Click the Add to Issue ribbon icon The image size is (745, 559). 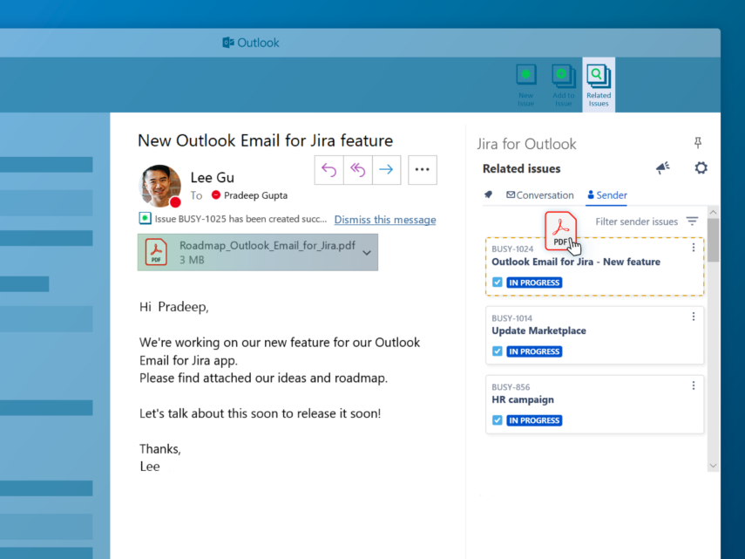[x=564, y=85]
